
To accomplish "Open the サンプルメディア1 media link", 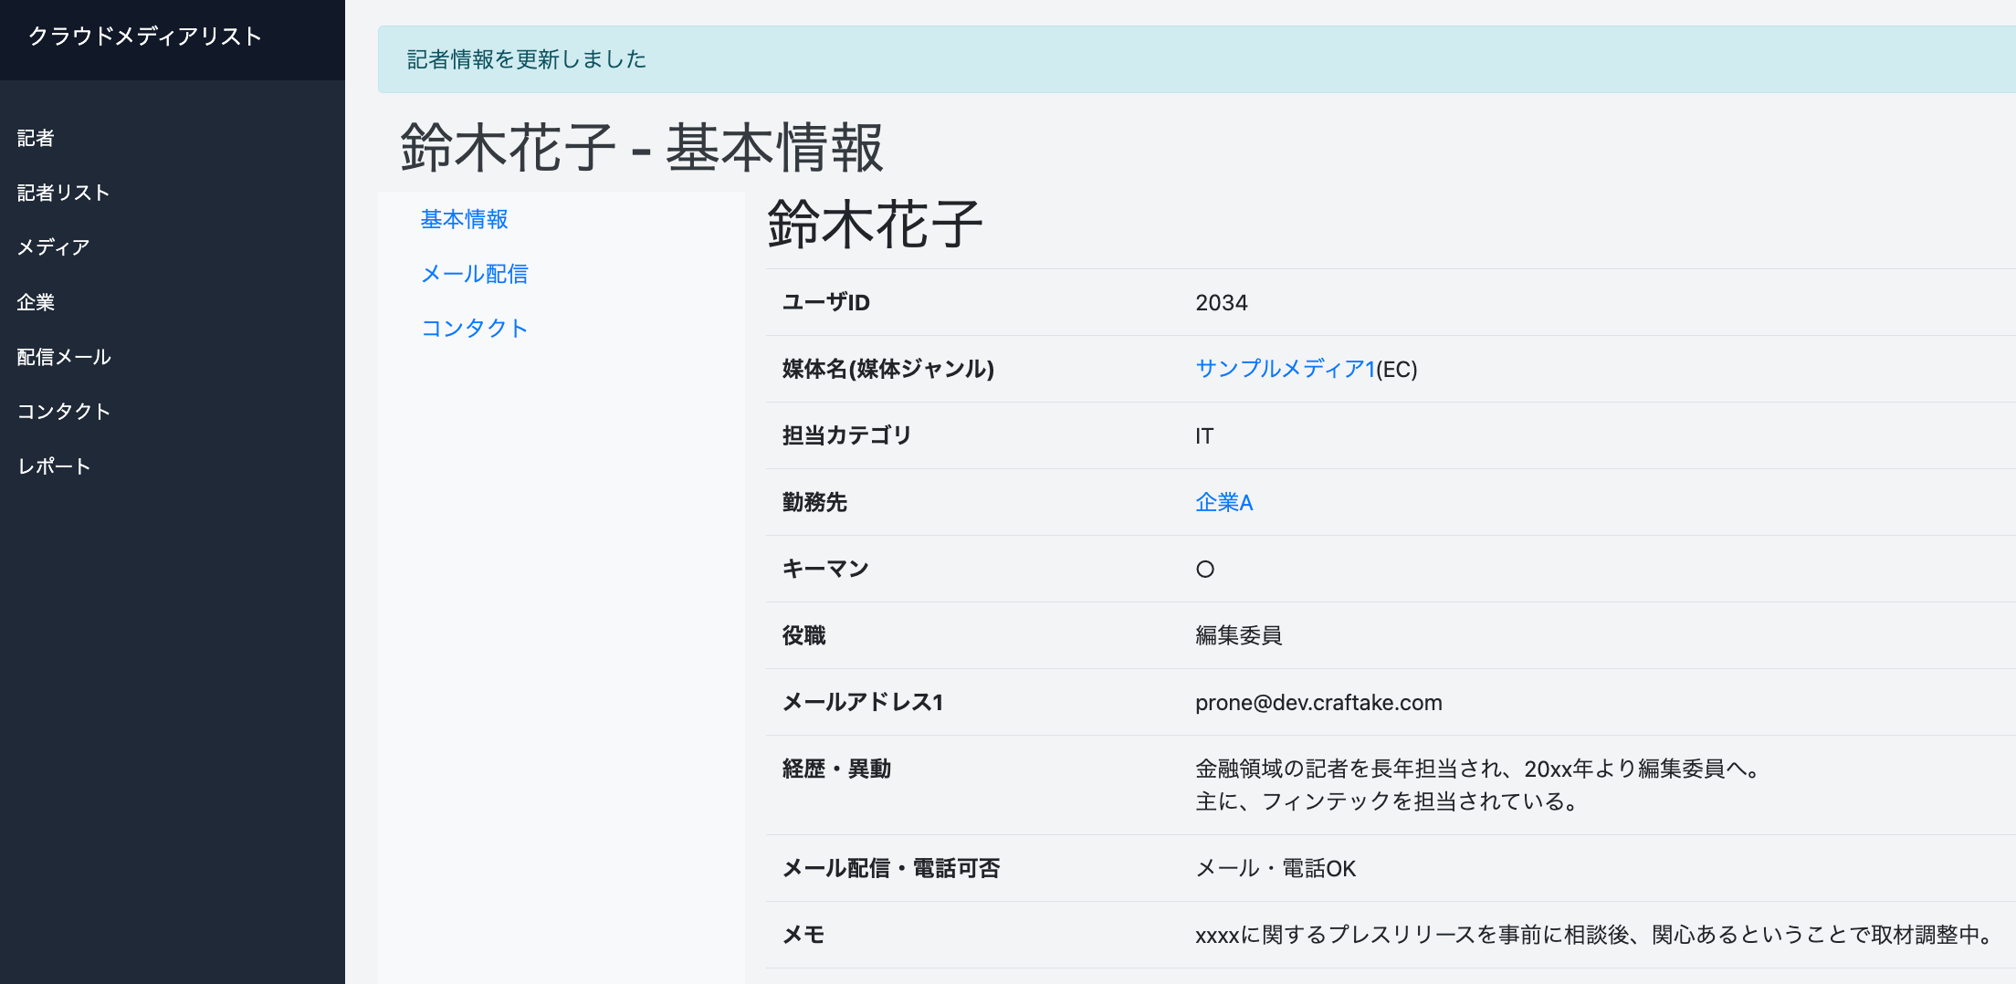I will tap(1282, 370).
